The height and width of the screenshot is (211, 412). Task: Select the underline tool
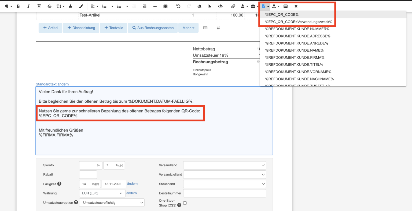coord(39,6)
